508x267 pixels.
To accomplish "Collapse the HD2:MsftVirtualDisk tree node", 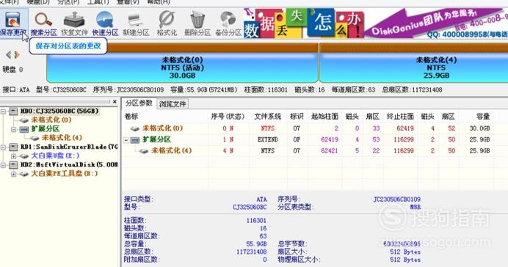I will [3, 165].
